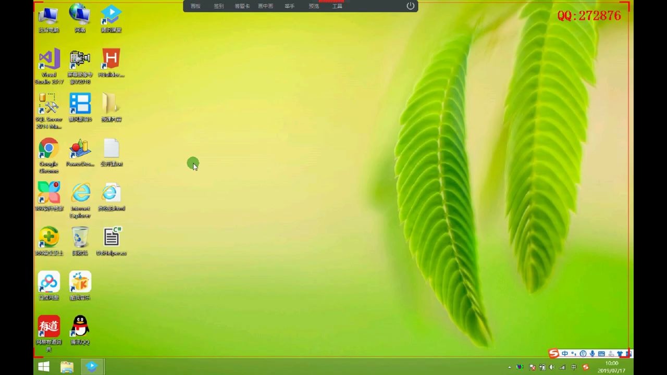Click the 中 input indicator in system tray
The image size is (667, 375).
574,367
